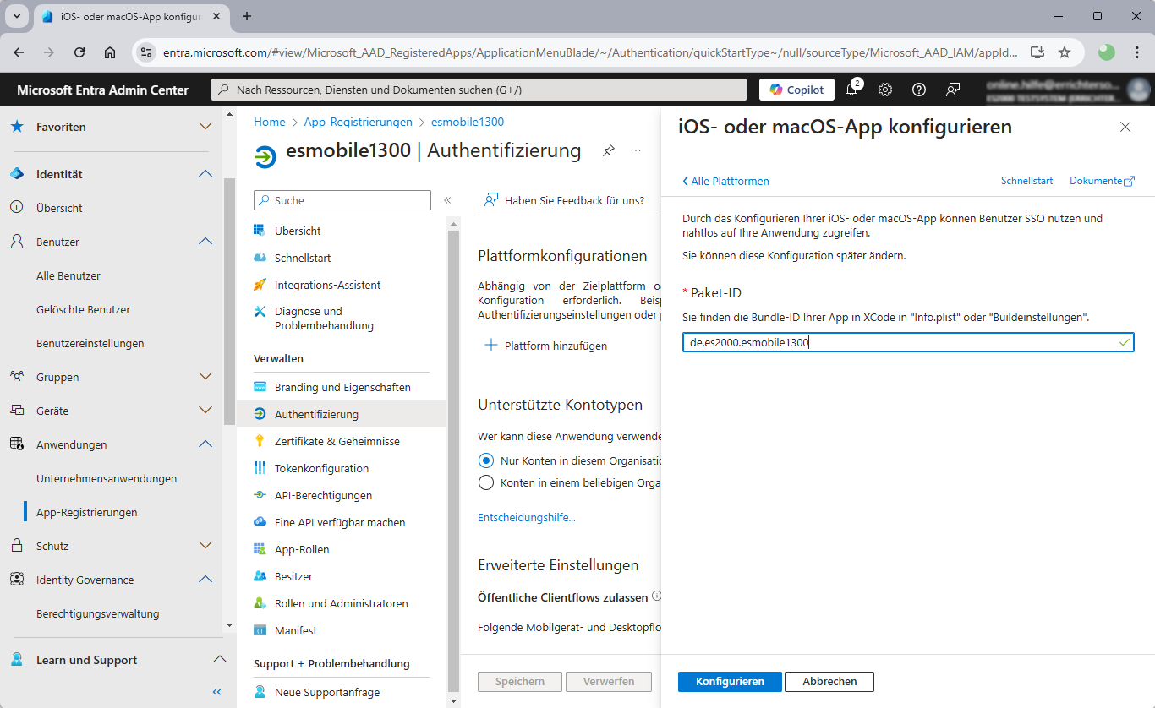The image size is (1155, 708).
Task: Click the help question mark icon
Action: [919, 90]
